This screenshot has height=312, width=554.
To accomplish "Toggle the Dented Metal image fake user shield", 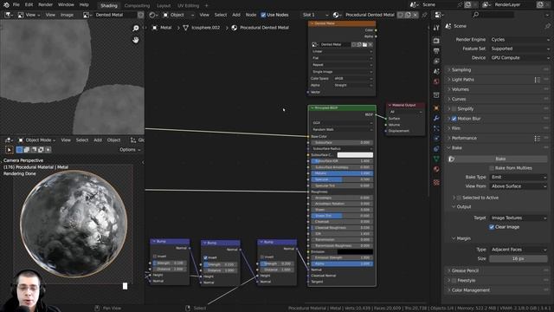I will (x=140, y=15).
